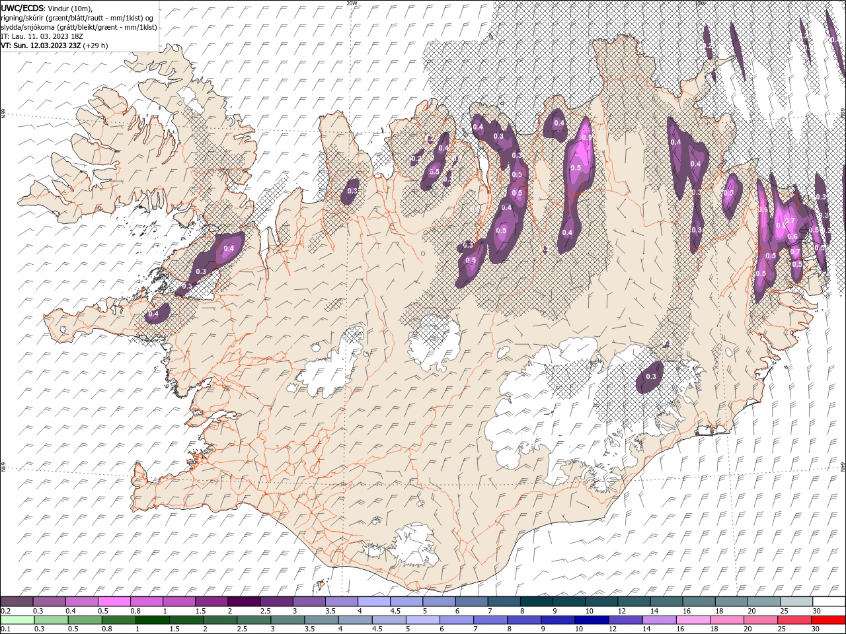This screenshot has width=846, height=634.
Task: Click the UWC/ECDS title text
Action: point(22,8)
